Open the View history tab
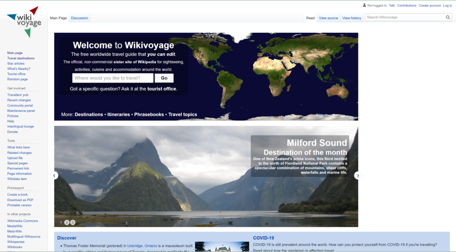 [x=352, y=18]
